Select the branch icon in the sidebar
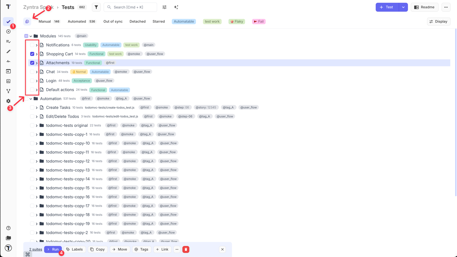Screen dimensions: 457x257 [x=8, y=91]
